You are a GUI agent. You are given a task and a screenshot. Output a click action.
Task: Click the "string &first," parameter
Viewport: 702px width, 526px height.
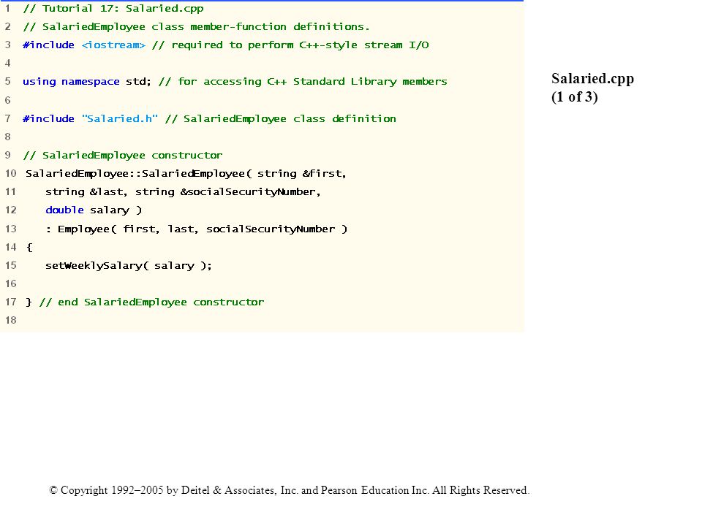click(302, 174)
